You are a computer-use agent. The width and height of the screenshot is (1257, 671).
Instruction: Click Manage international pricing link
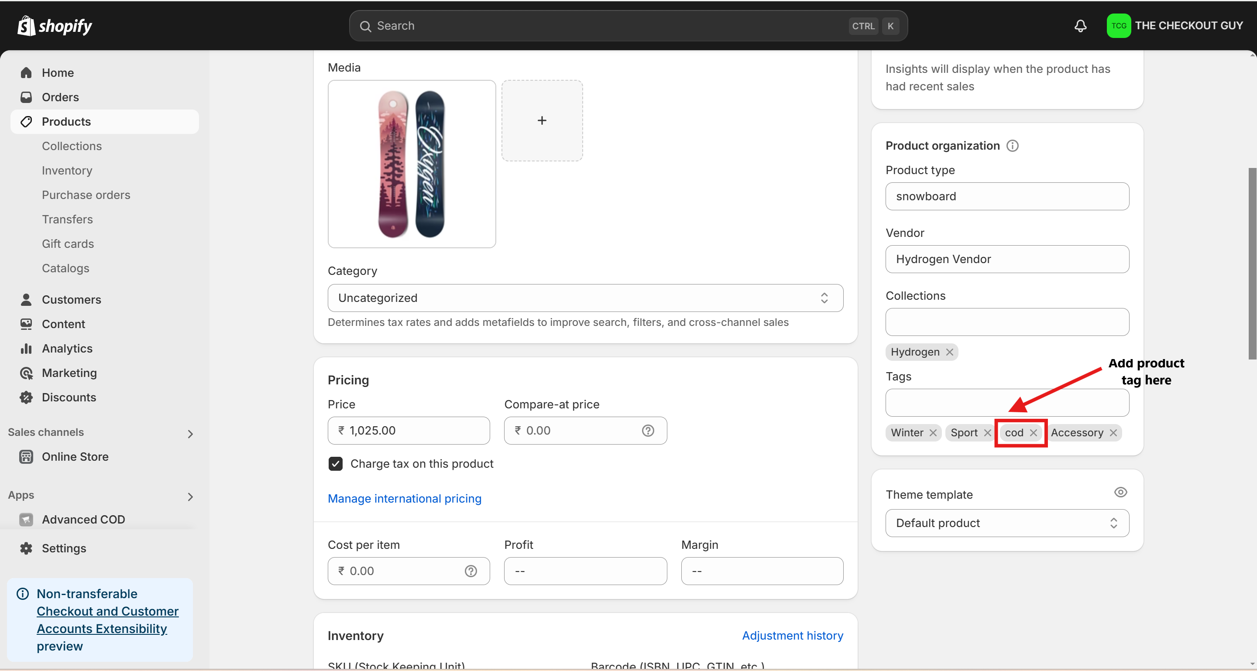[404, 499]
